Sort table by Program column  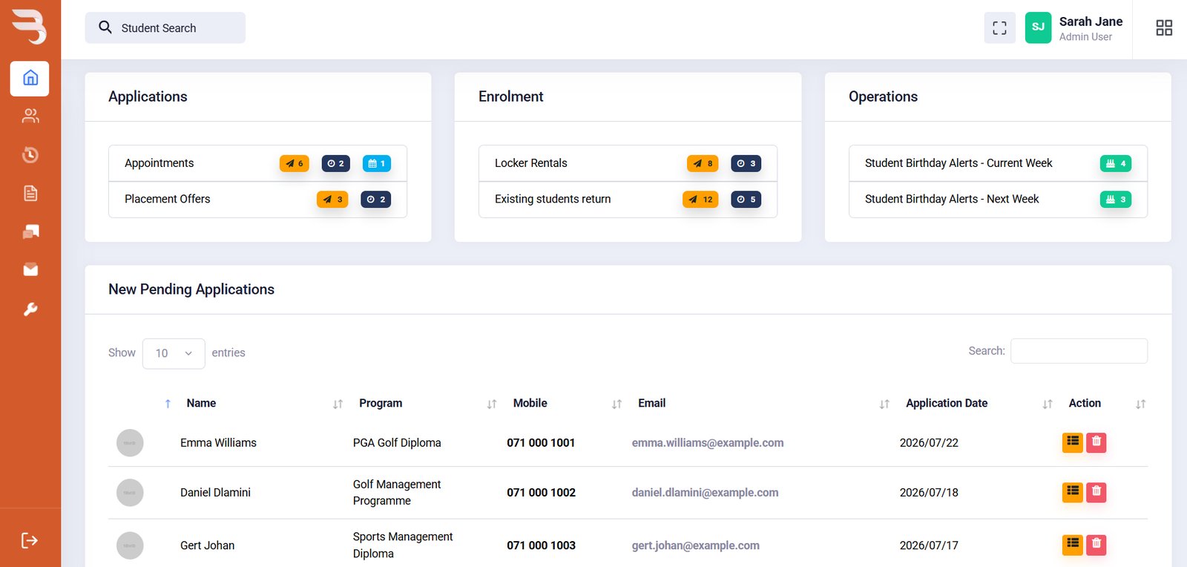point(381,403)
